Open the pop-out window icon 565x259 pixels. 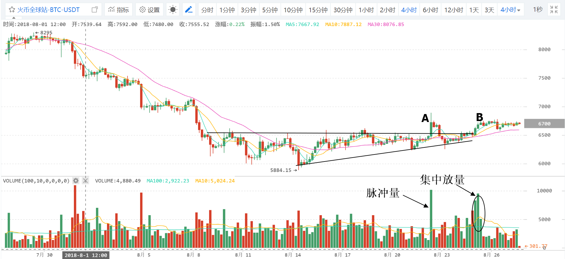pos(95,10)
